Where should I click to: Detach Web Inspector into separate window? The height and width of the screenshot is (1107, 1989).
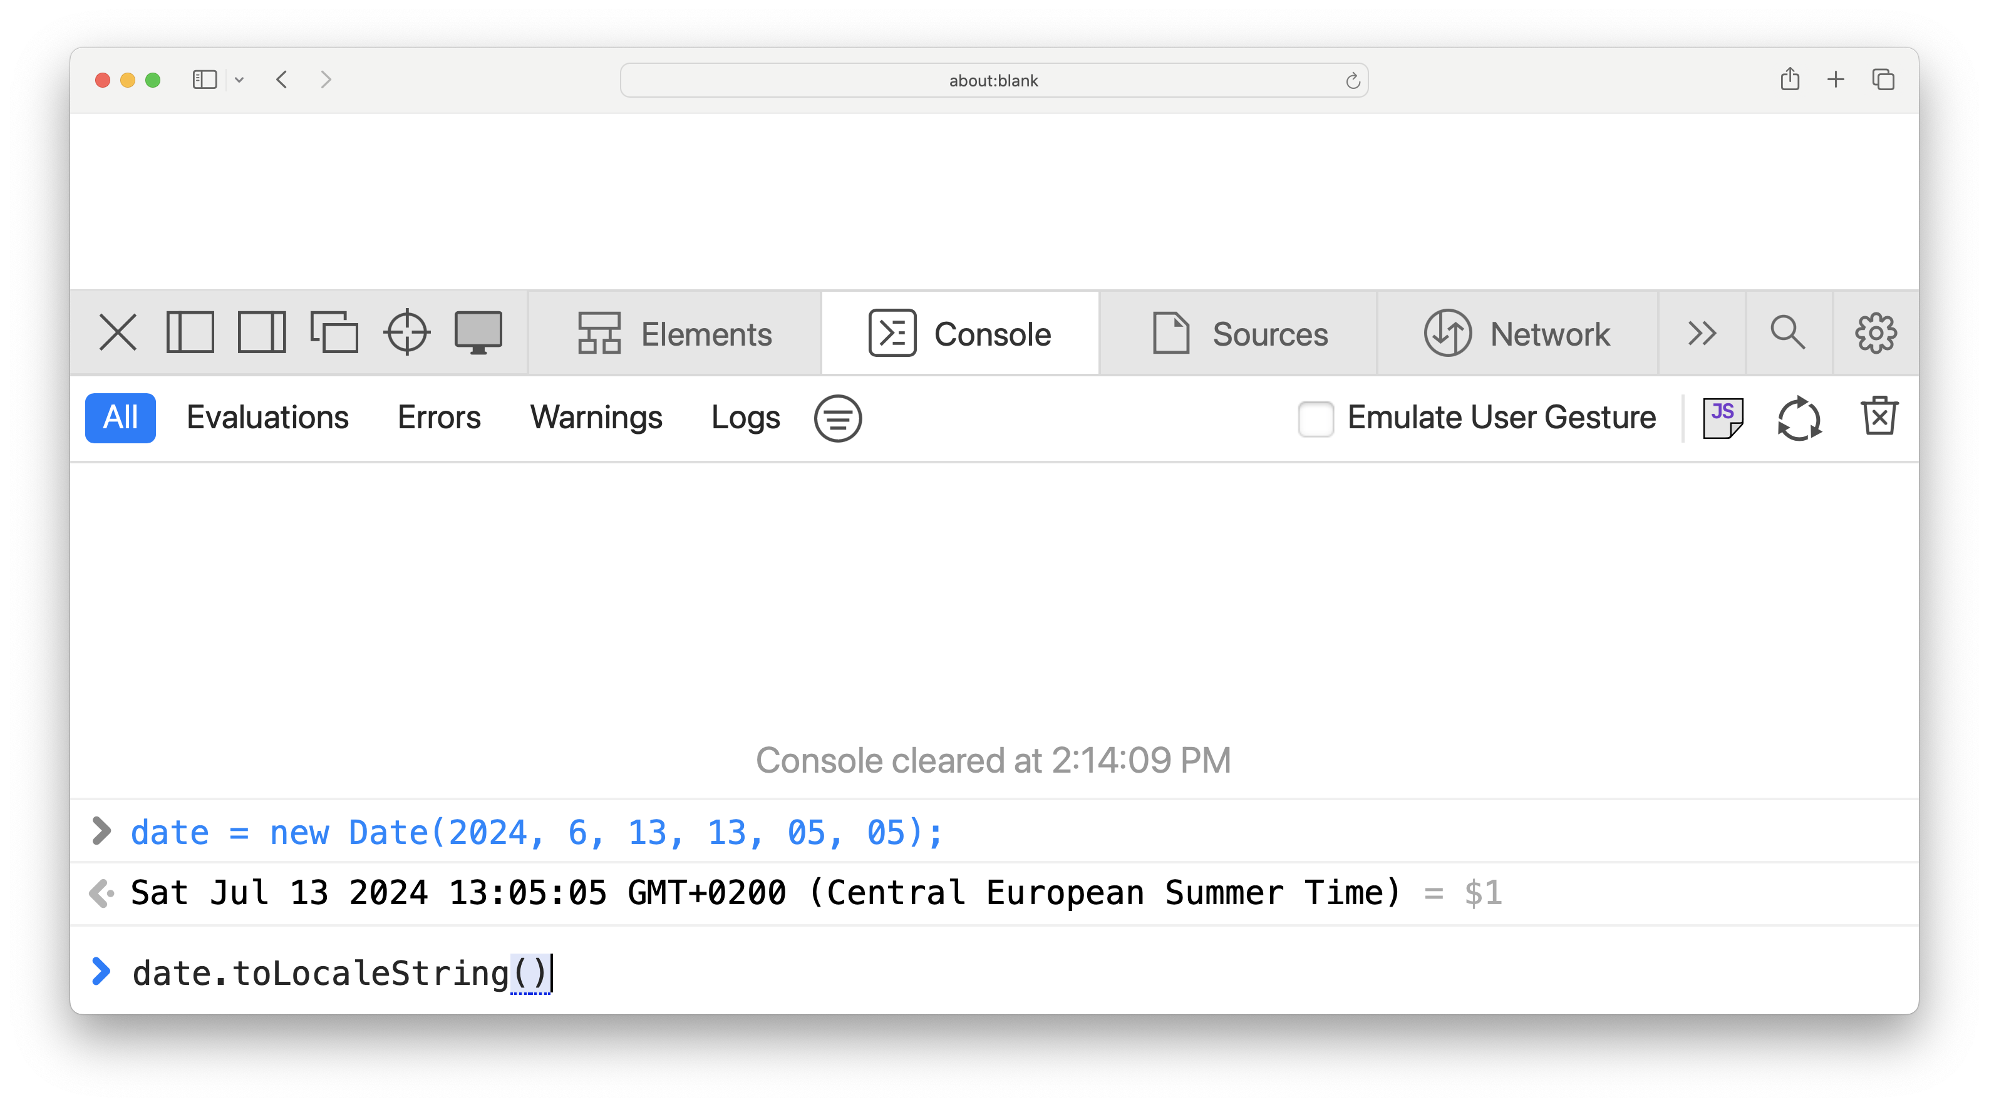click(x=334, y=334)
